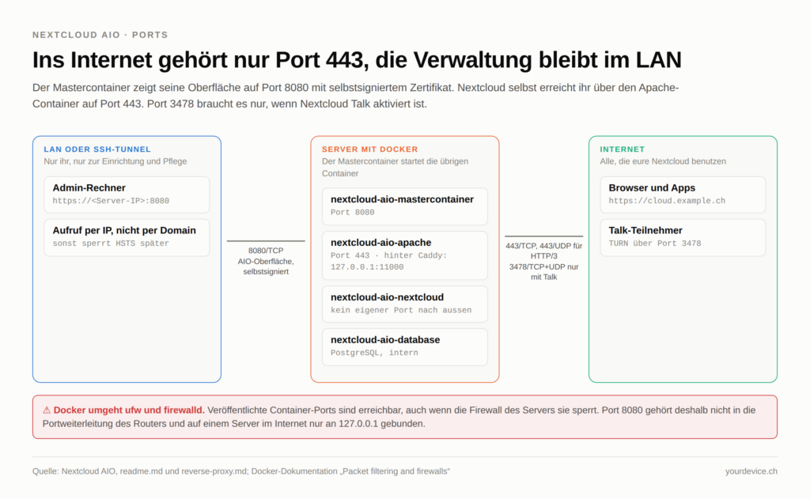810x499 pixels.
Task: Click bold 'Docker umgeht ufw und firewalld.'
Action: [x=129, y=410]
